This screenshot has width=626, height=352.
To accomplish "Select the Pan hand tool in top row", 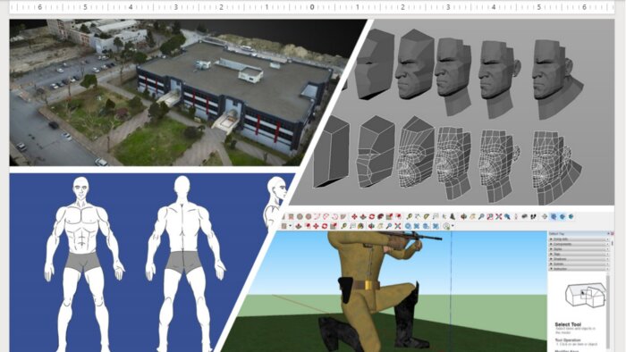I will click(x=473, y=216).
